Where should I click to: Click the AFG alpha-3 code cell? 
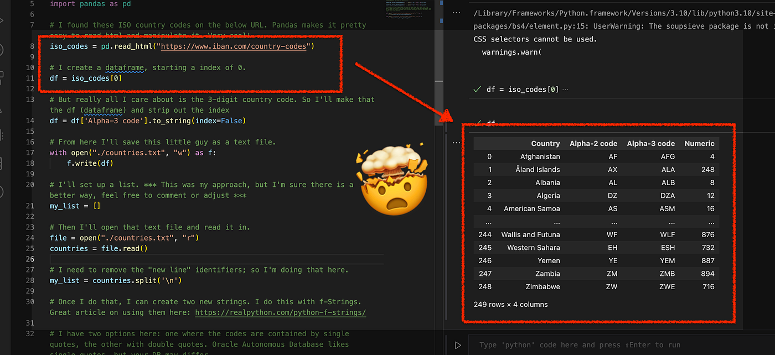click(x=668, y=156)
